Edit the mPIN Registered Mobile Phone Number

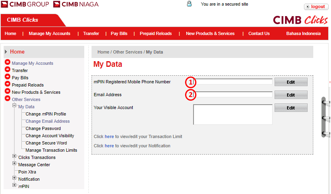coord(291,82)
